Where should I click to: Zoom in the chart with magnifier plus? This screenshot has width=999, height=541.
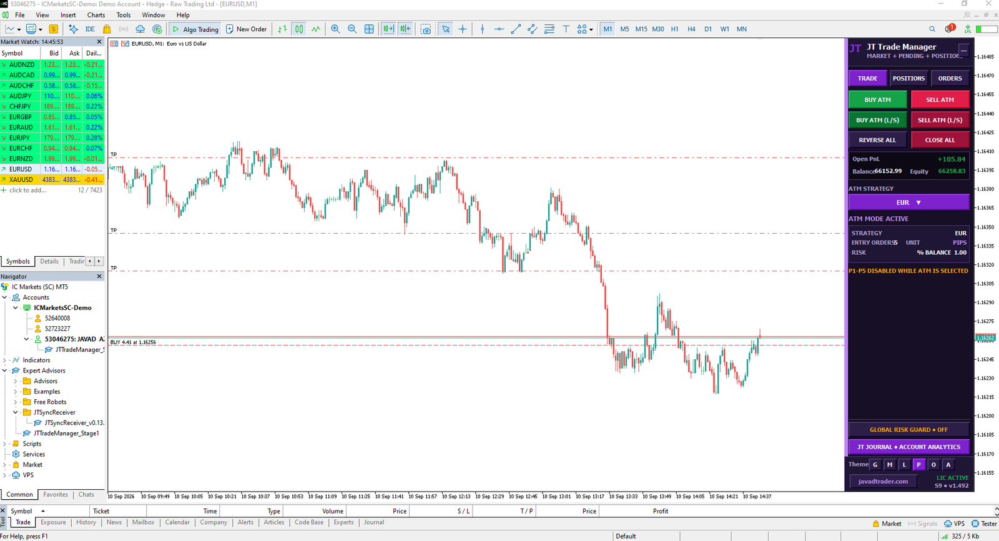point(336,29)
